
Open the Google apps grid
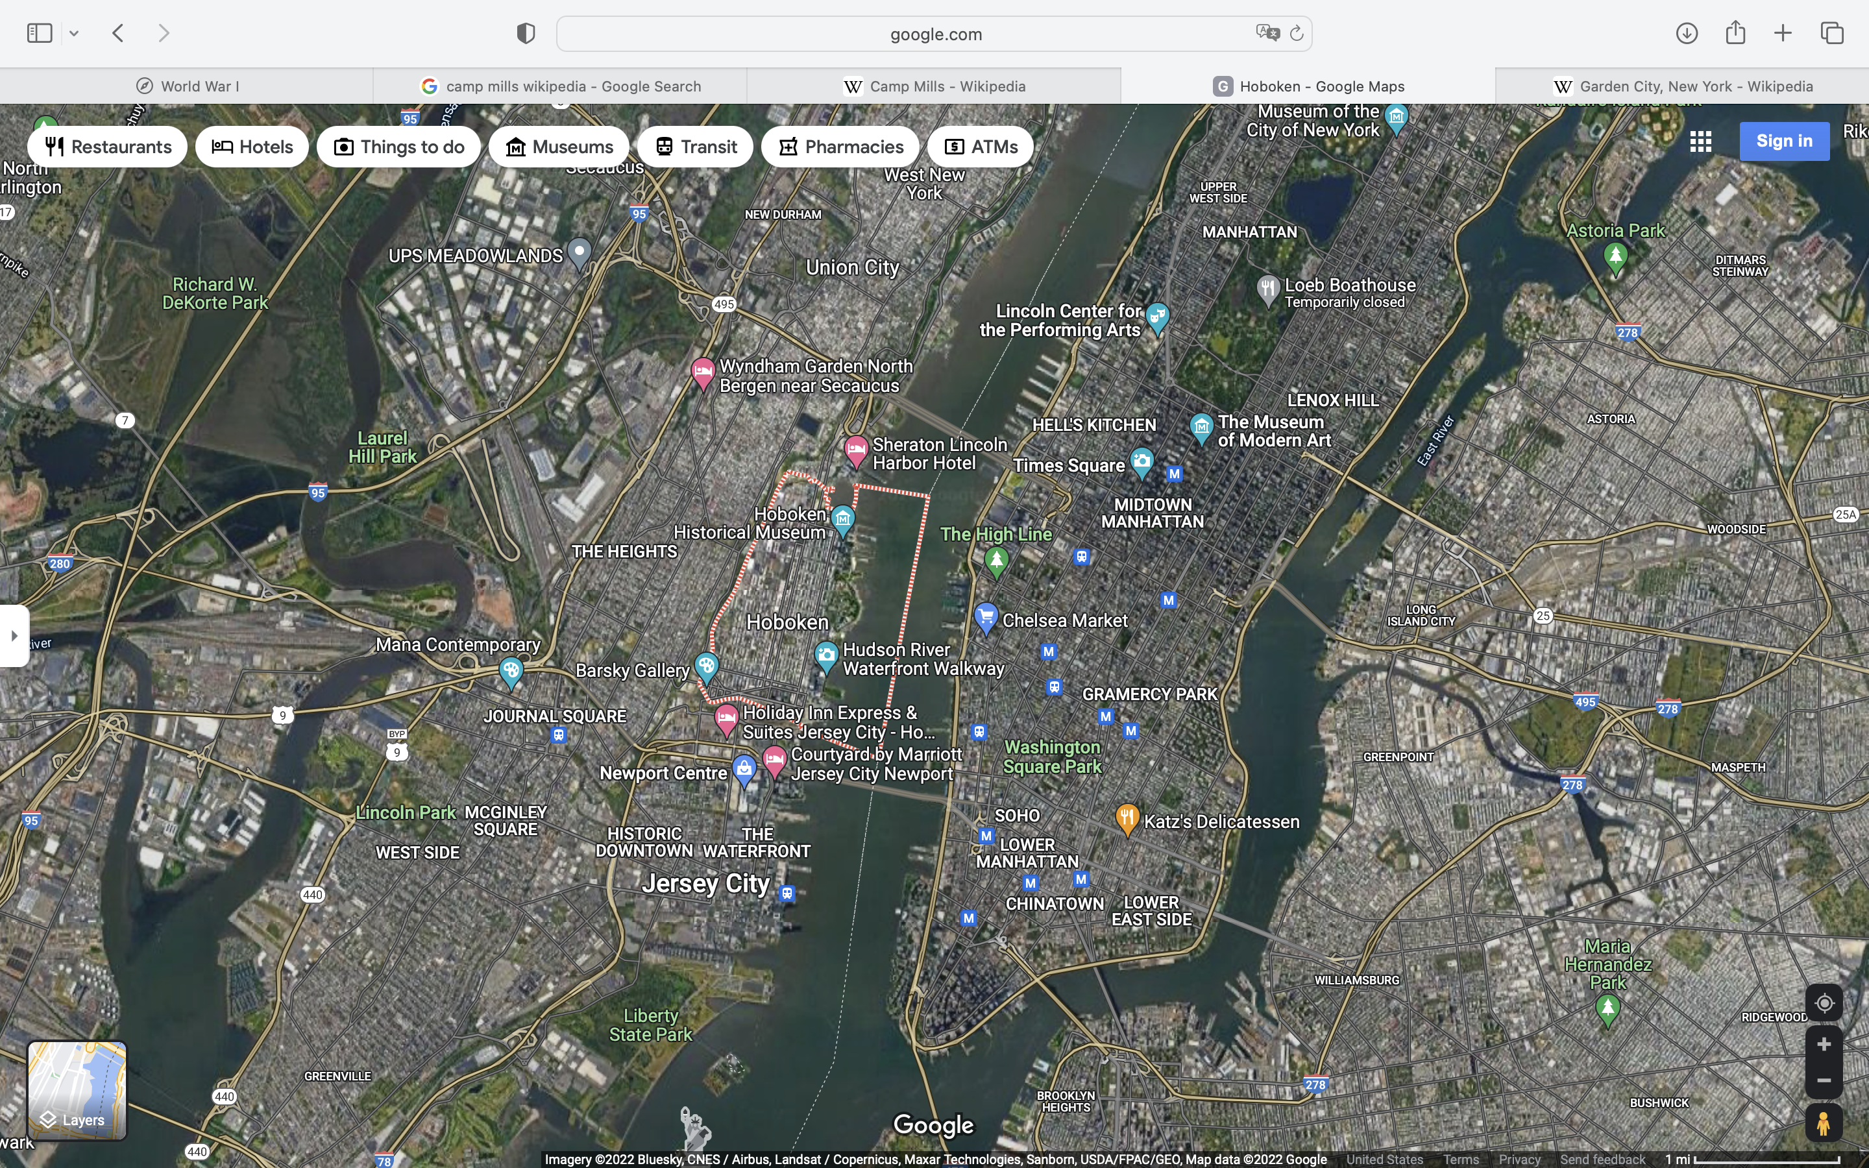click(1700, 141)
